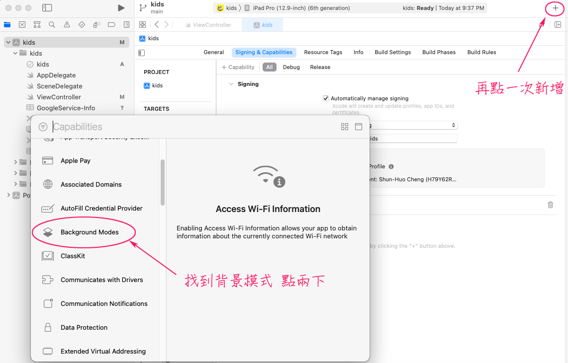Click the capabilities list scrollbar
Viewport: 568px width, 363px height.
[x=163, y=183]
